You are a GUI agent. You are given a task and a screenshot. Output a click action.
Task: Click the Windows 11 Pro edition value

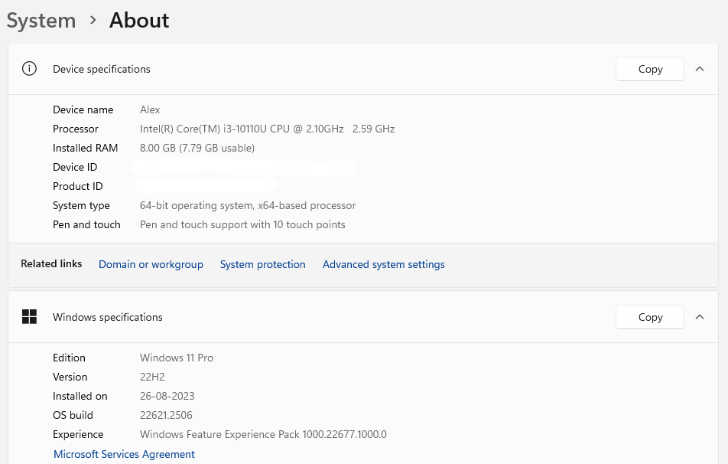pyautogui.click(x=177, y=358)
